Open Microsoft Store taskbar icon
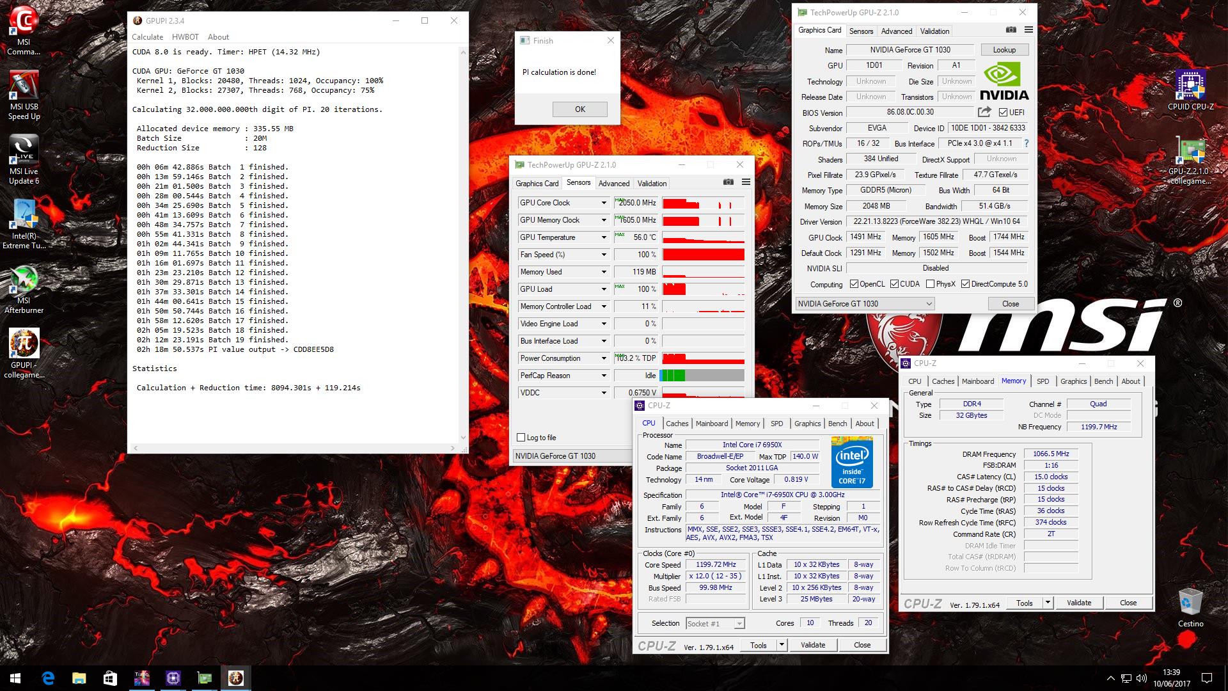 tap(110, 678)
